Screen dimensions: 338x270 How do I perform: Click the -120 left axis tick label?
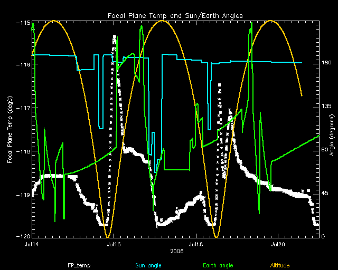point(23,237)
